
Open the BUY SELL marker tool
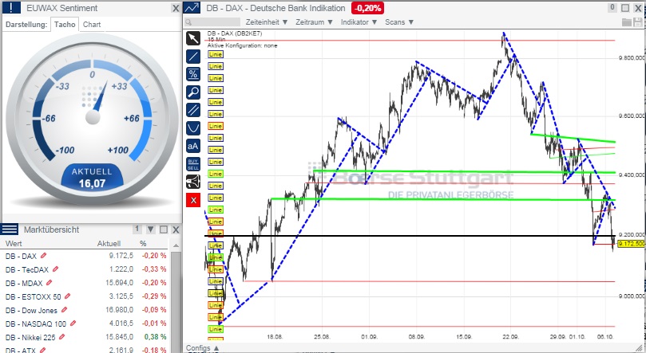[193, 164]
